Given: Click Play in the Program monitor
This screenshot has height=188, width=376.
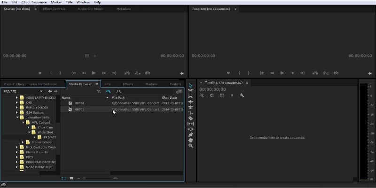Looking at the screenshot, I should coord(282,73).
